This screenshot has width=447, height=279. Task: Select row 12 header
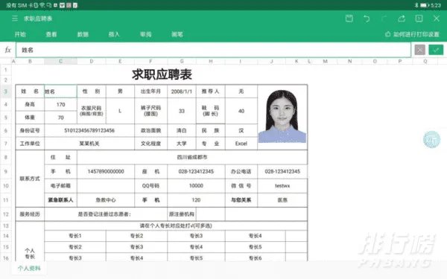(6, 214)
